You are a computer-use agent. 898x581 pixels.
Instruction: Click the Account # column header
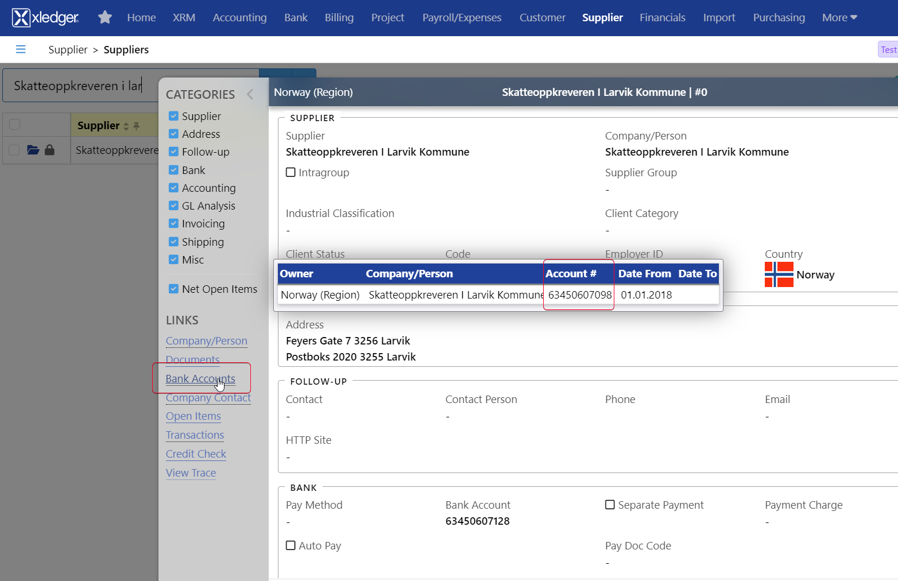[x=571, y=274]
